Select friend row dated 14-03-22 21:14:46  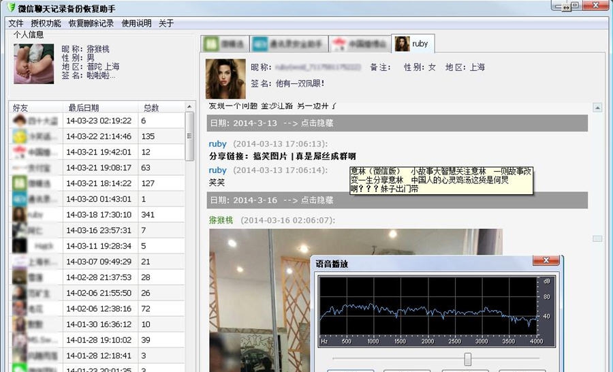point(97,136)
